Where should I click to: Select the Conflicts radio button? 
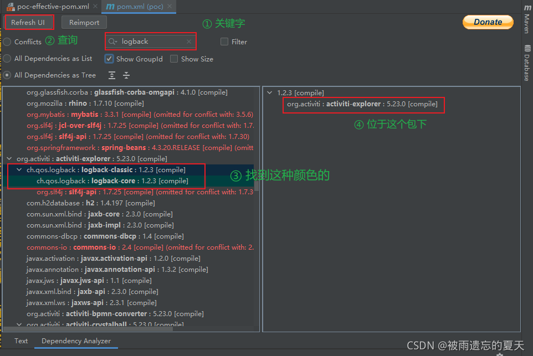(6, 42)
